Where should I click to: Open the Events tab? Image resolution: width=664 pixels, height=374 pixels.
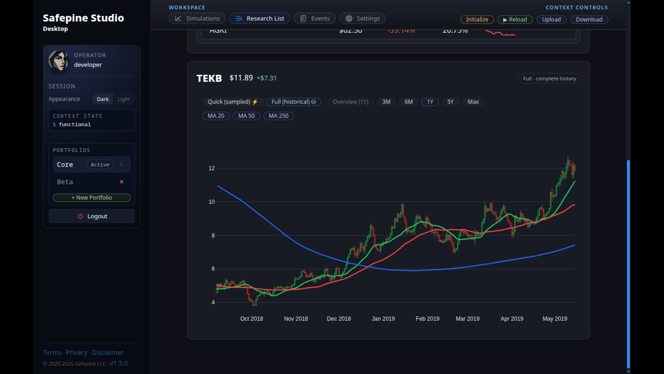coord(314,18)
